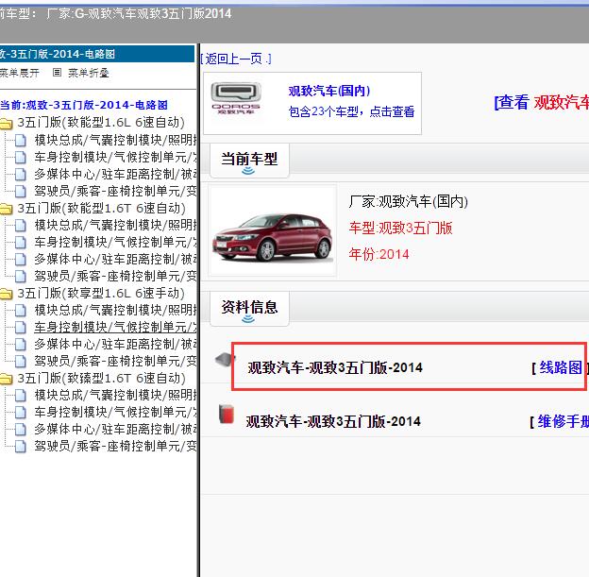The image size is (589, 577).
Task: Open 模块总成/气囊控制模块 under 致能型1.6T
Action: point(115,225)
